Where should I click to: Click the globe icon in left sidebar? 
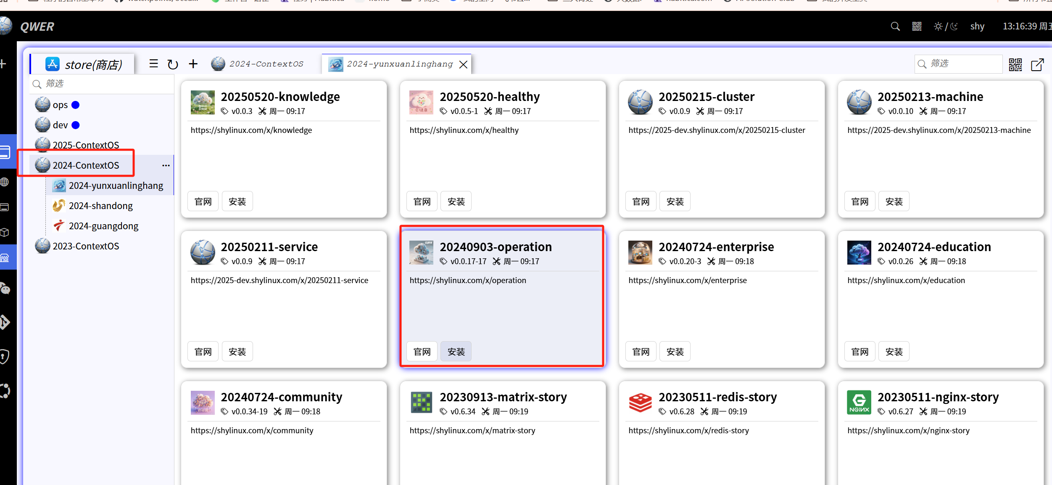coord(5,182)
